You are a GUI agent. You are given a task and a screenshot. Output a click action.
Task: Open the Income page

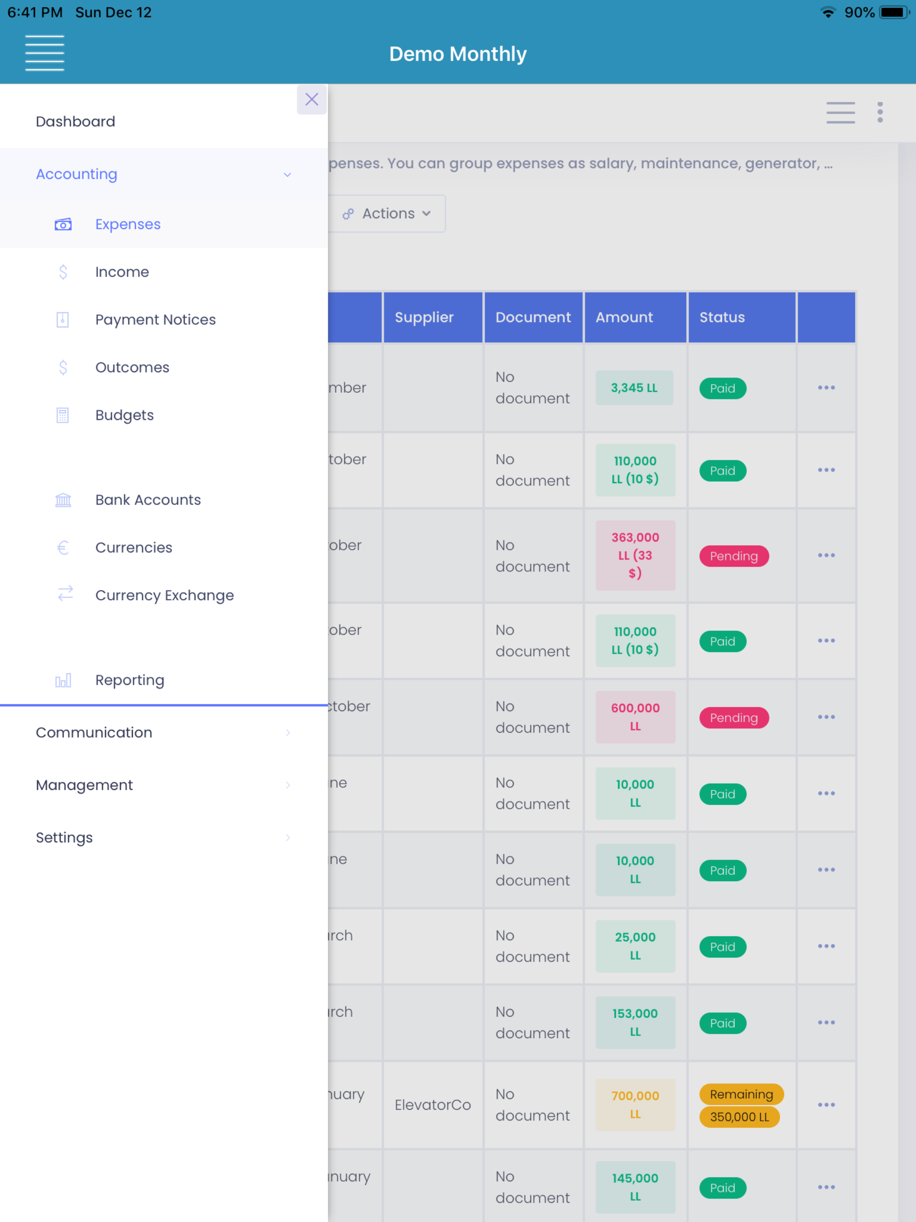coord(164,272)
